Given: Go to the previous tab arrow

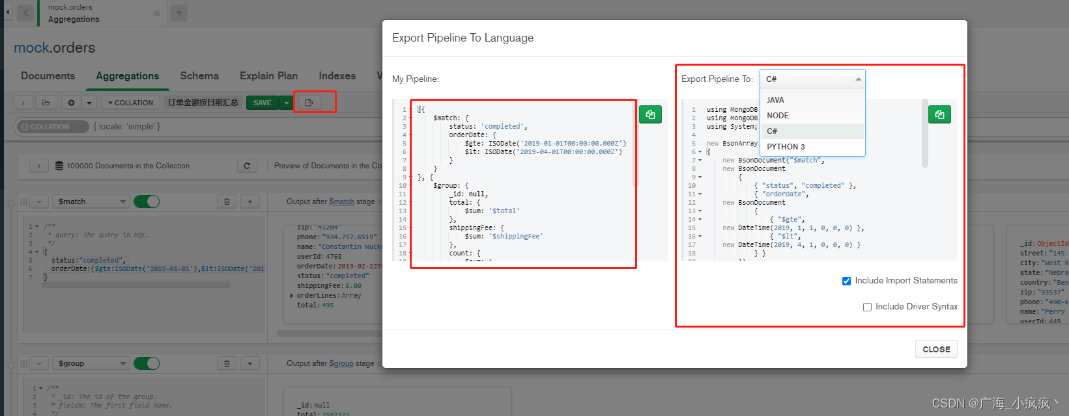Looking at the screenshot, I should (25, 12).
